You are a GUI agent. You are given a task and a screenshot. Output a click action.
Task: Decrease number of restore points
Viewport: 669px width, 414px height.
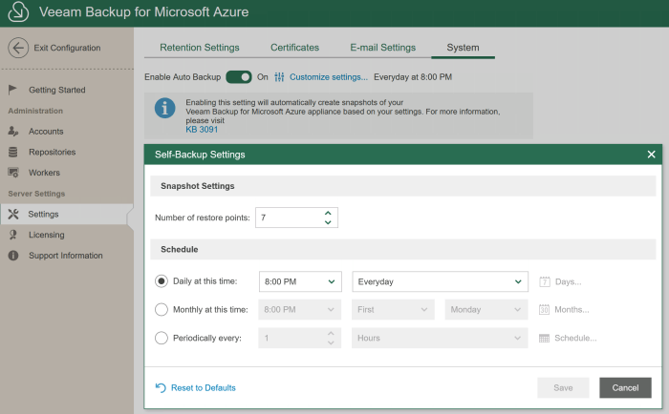(x=328, y=222)
